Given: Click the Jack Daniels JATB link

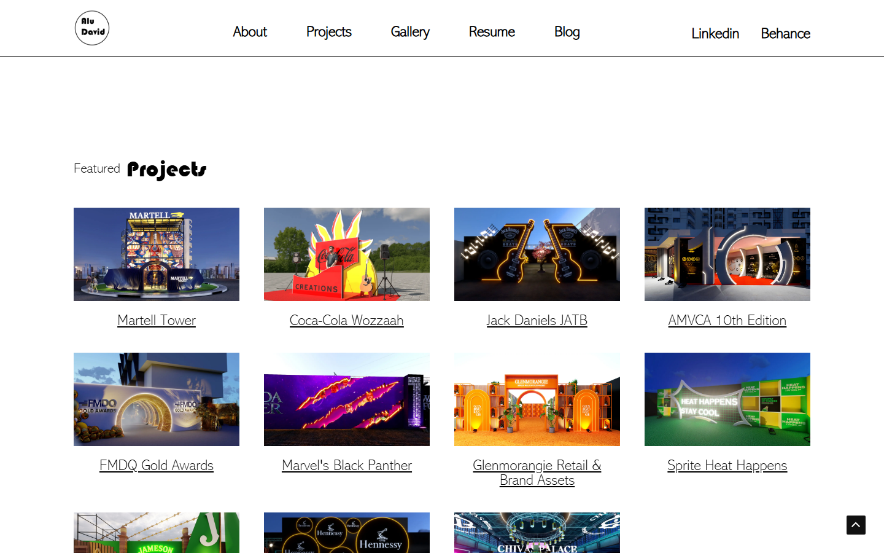Looking at the screenshot, I should point(537,320).
